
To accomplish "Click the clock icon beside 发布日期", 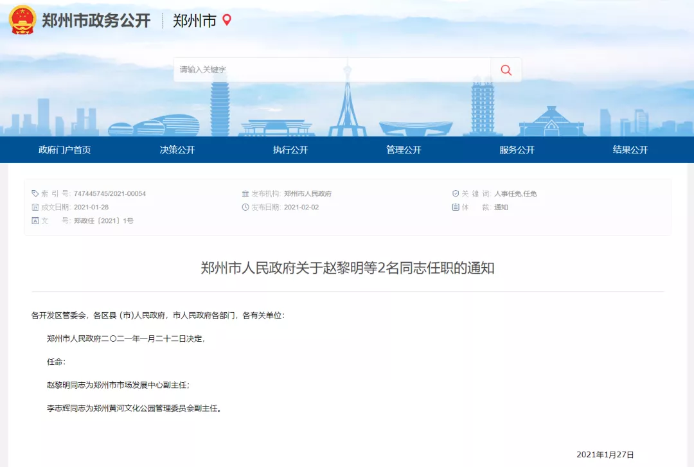I will [x=245, y=207].
